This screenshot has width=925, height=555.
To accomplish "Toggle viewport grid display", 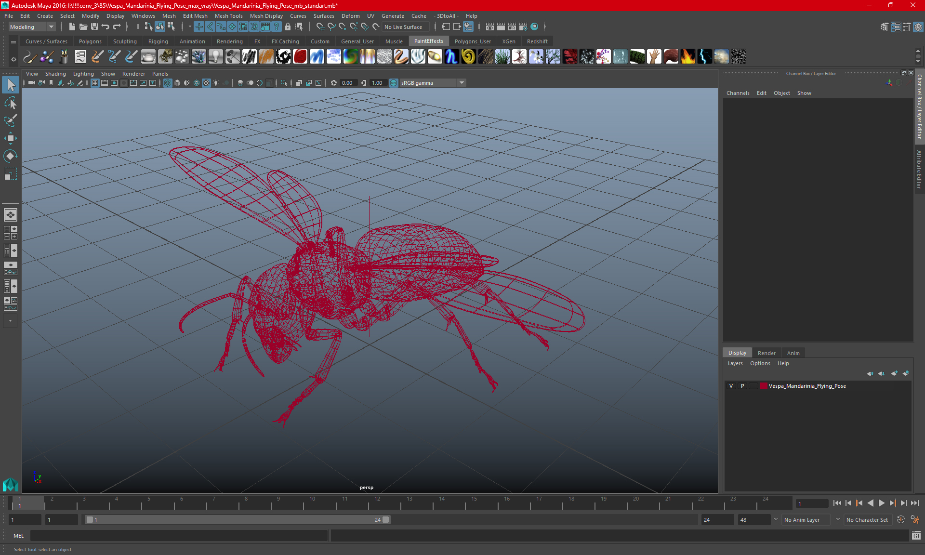I will 95,83.
